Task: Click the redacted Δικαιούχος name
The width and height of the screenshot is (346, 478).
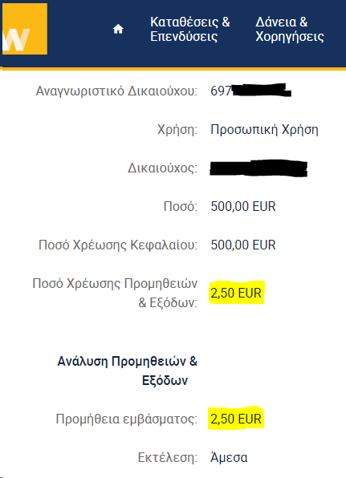Action: pyautogui.click(x=258, y=168)
